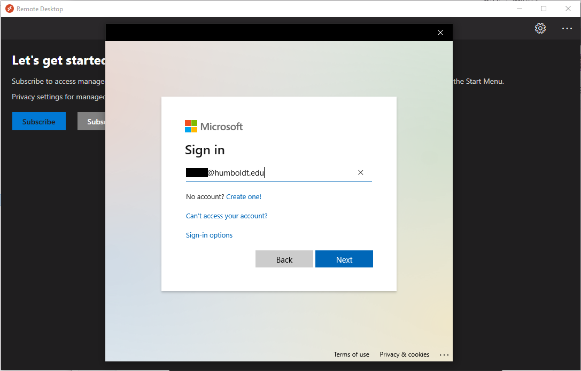Screen dimensions: 581x371
Task: Focus the email address input field
Action: (x=278, y=173)
